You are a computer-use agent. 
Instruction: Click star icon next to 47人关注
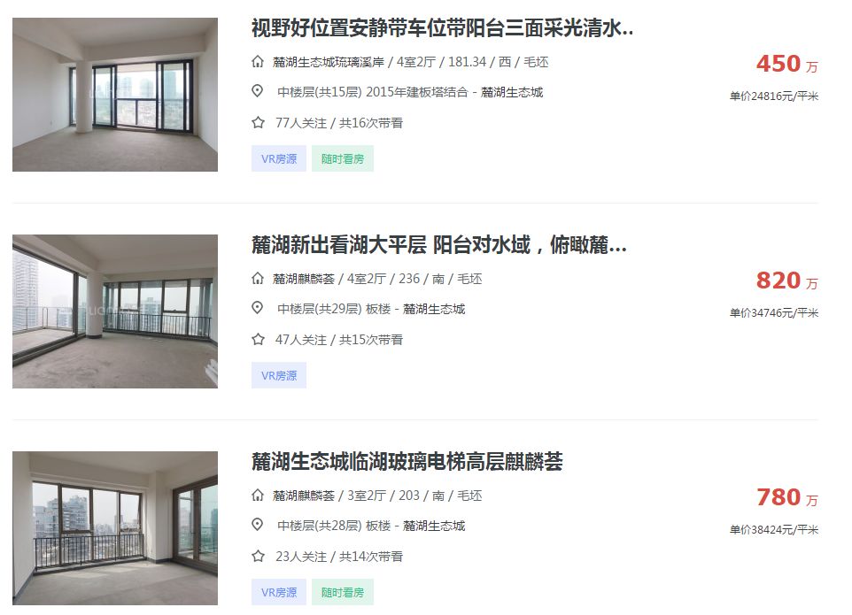pos(258,339)
